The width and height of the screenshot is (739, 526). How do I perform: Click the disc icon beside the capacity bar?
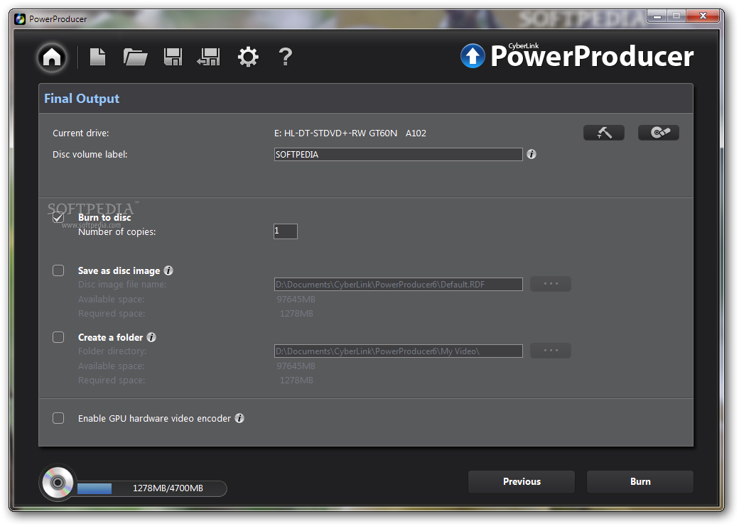58,483
